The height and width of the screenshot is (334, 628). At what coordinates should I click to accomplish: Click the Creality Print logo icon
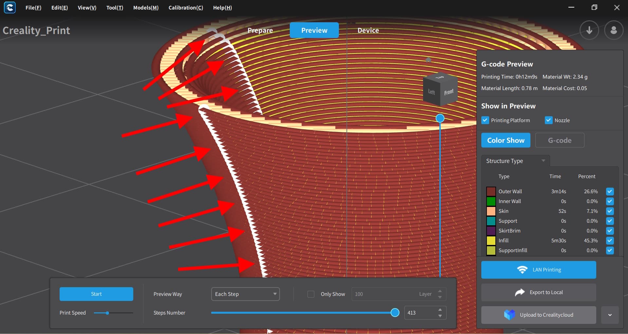pyautogui.click(x=9, y=8)
